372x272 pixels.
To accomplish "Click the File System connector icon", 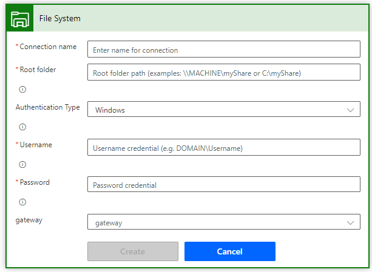I will (x=21, y=18).
